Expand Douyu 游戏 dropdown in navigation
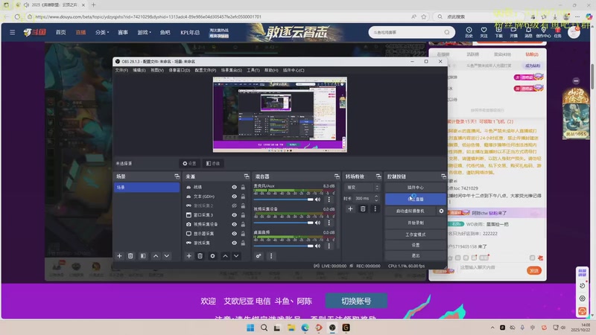Screen dimensions: 596x335 coord(145,32)
